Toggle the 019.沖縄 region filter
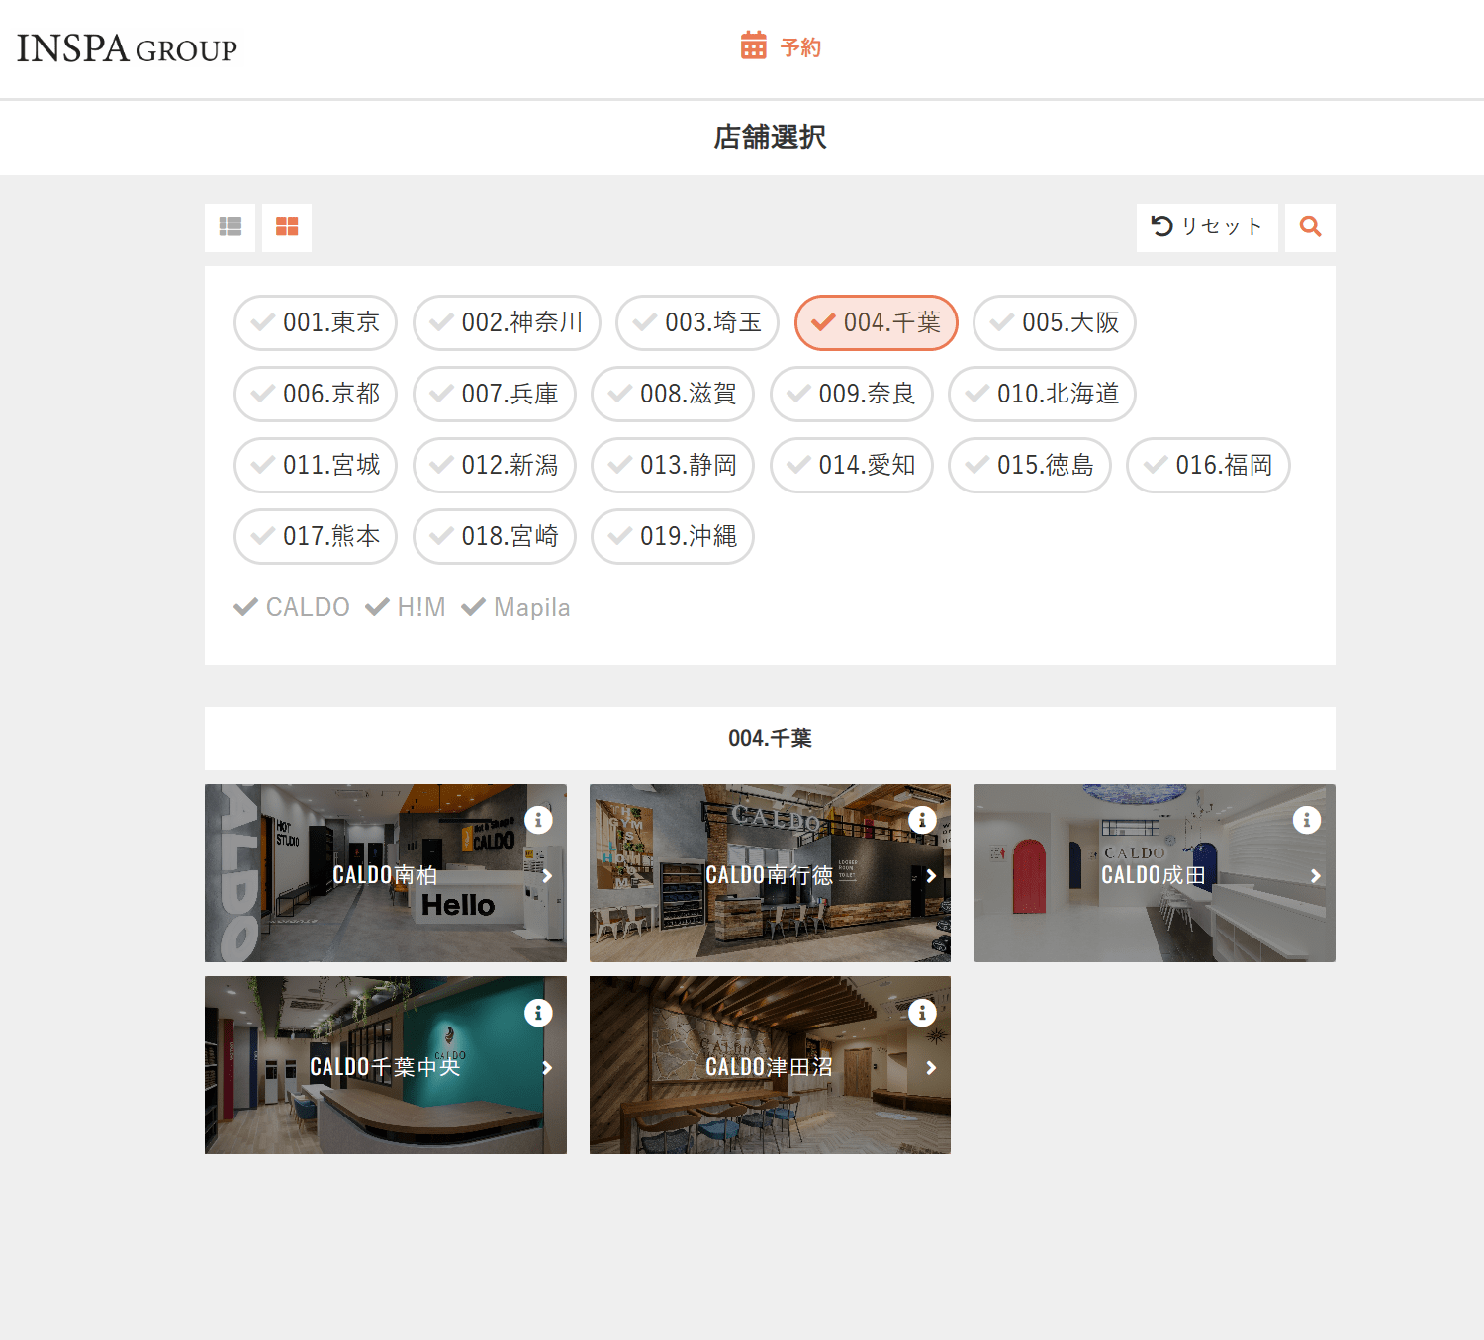Screen dimensions: 1484x1340 tap(673, 536)
